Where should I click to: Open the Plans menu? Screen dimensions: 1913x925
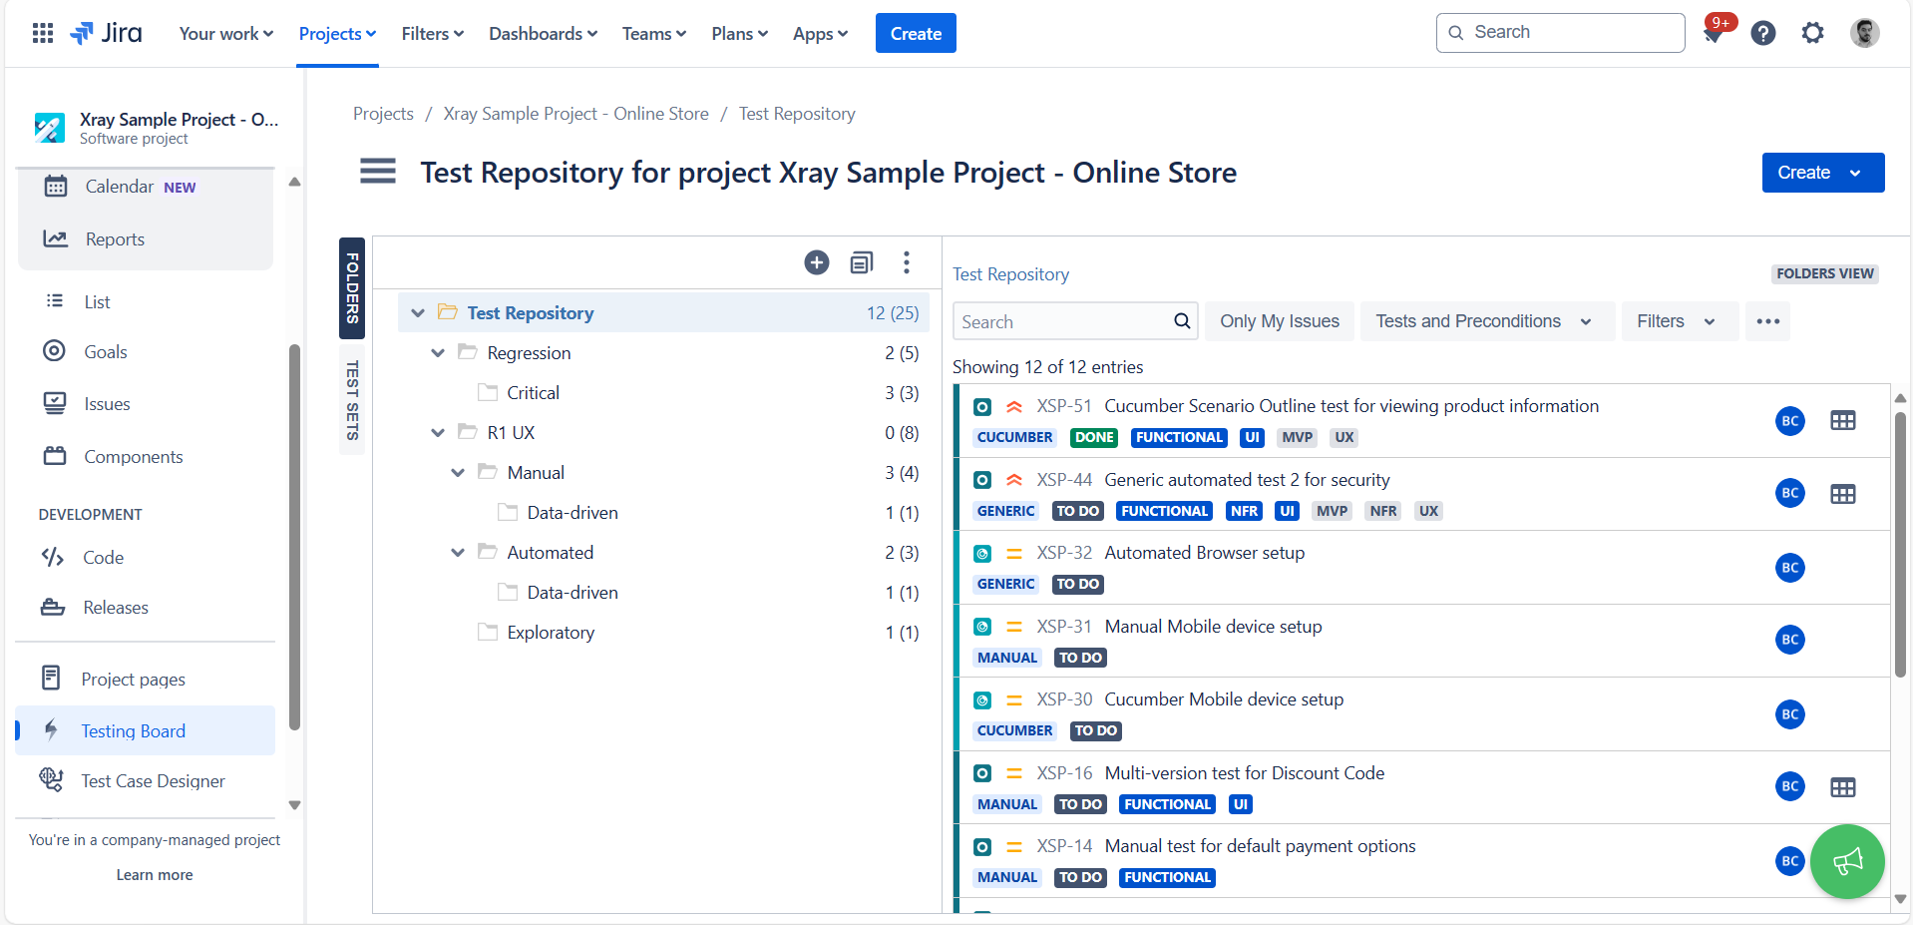(740, 33)
